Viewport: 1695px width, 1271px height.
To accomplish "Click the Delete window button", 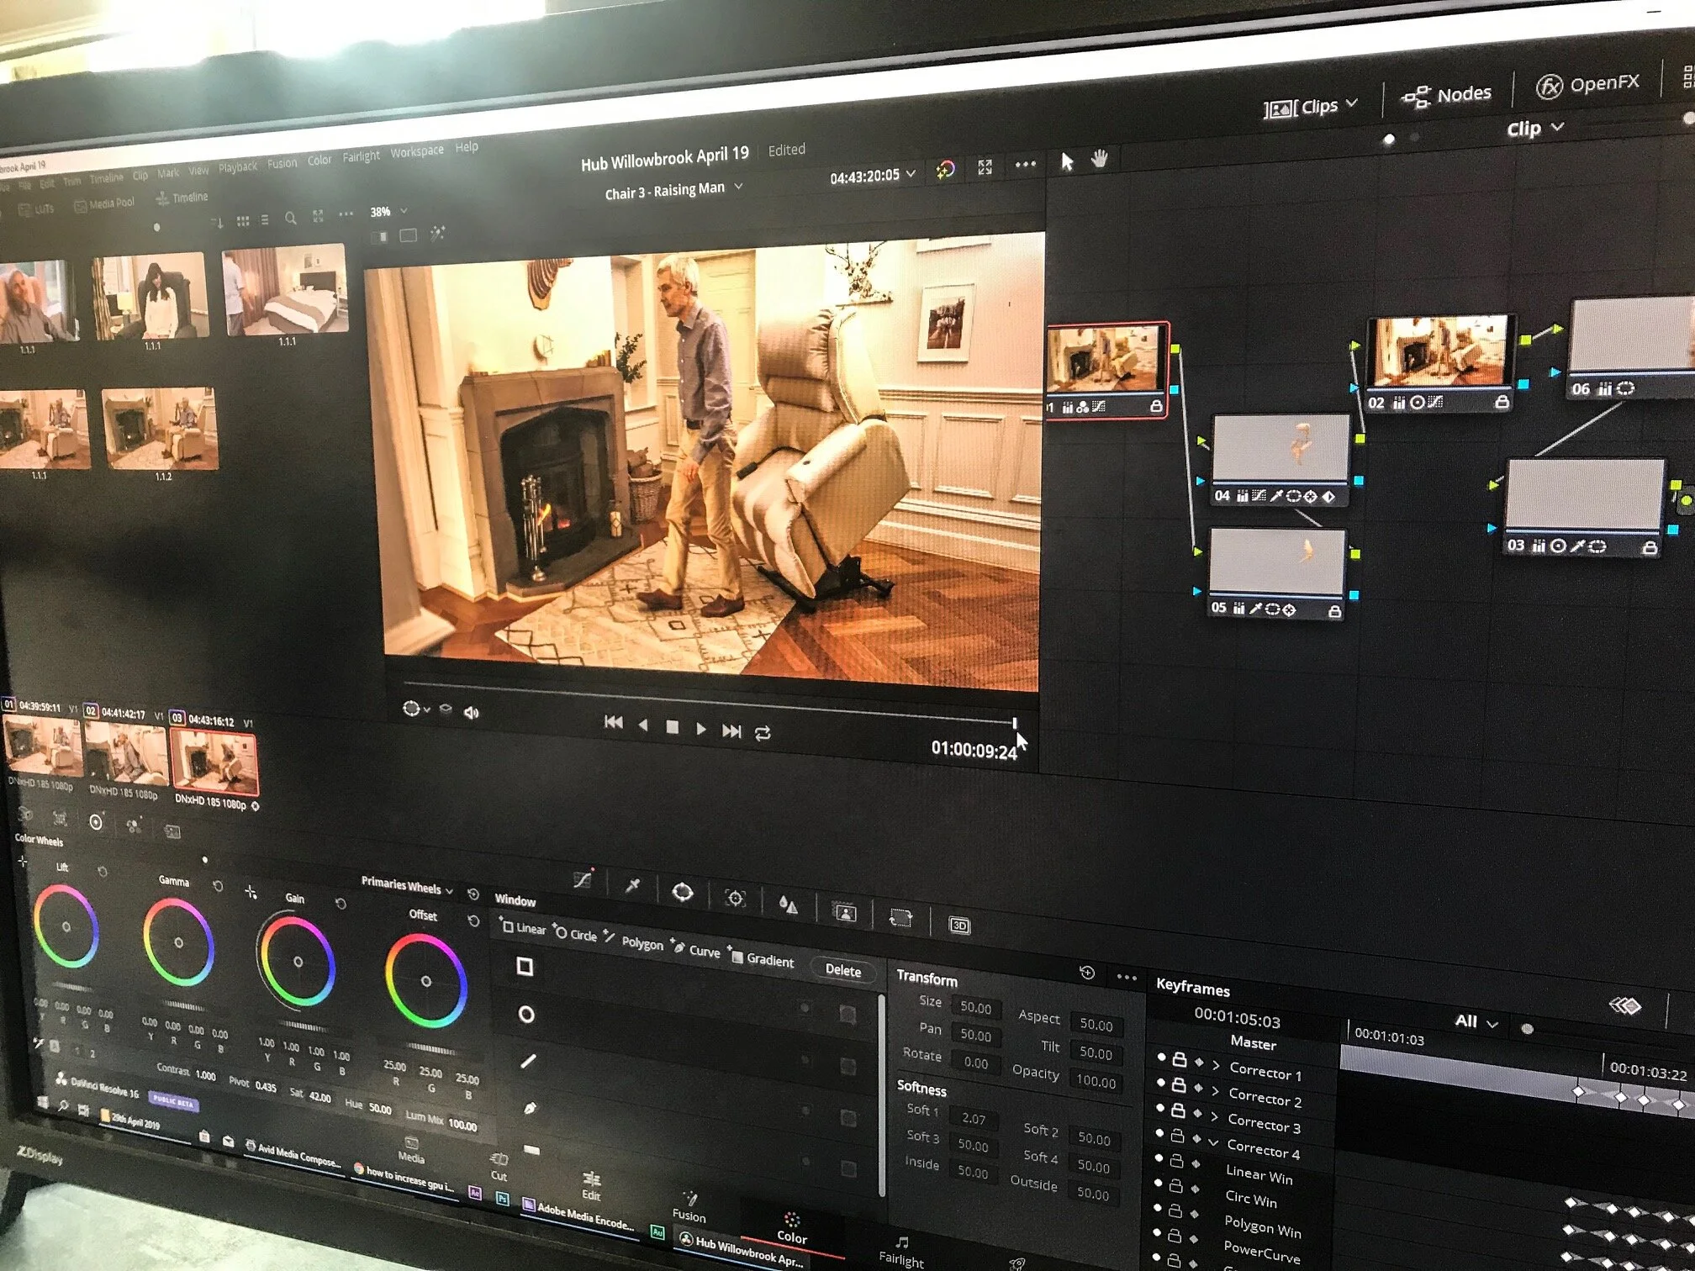I will (x=842, y=970).
